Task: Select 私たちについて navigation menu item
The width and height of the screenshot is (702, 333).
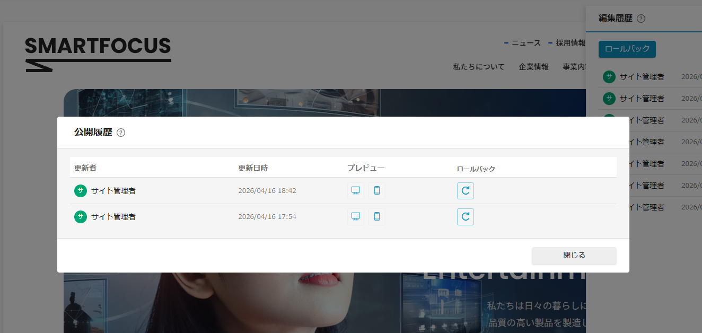Action: click(478, 67)
